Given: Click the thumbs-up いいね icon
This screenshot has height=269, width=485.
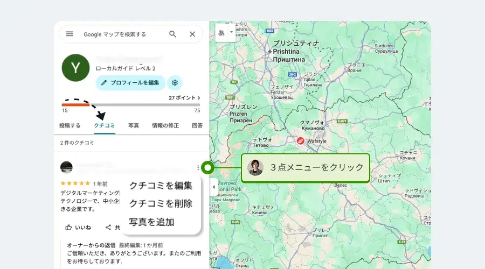Looking at the screenshot, I should coord(69,228).
